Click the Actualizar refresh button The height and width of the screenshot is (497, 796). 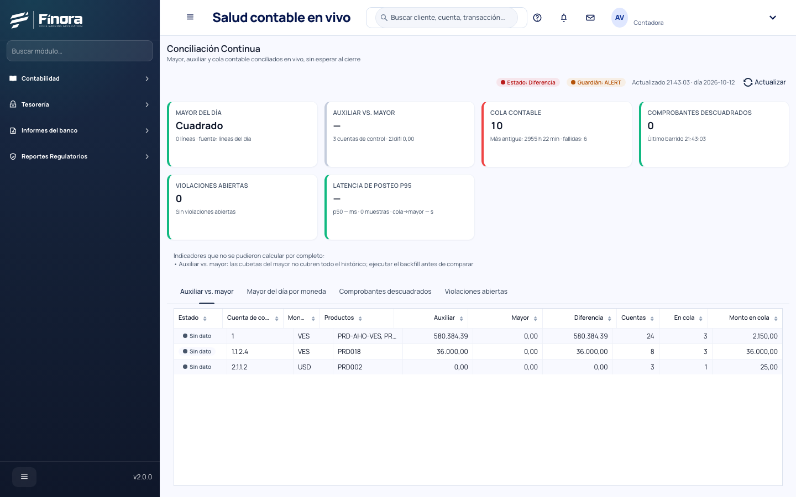coord(764,82)
